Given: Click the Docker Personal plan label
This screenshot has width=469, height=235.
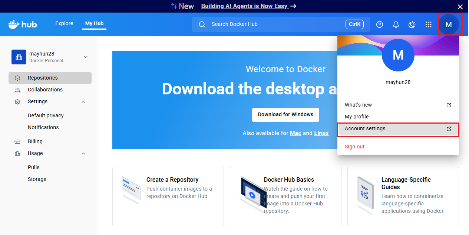Looking at the screenshot, I should point(46,61).
